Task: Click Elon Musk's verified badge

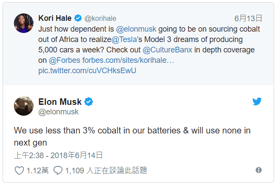Action: coord(89,102)
